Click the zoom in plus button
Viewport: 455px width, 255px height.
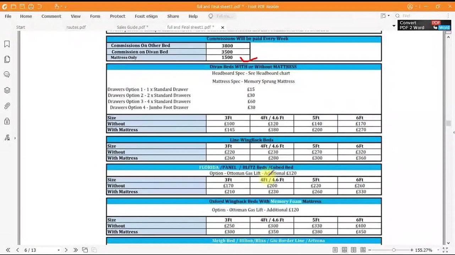(x=412, y=250)
